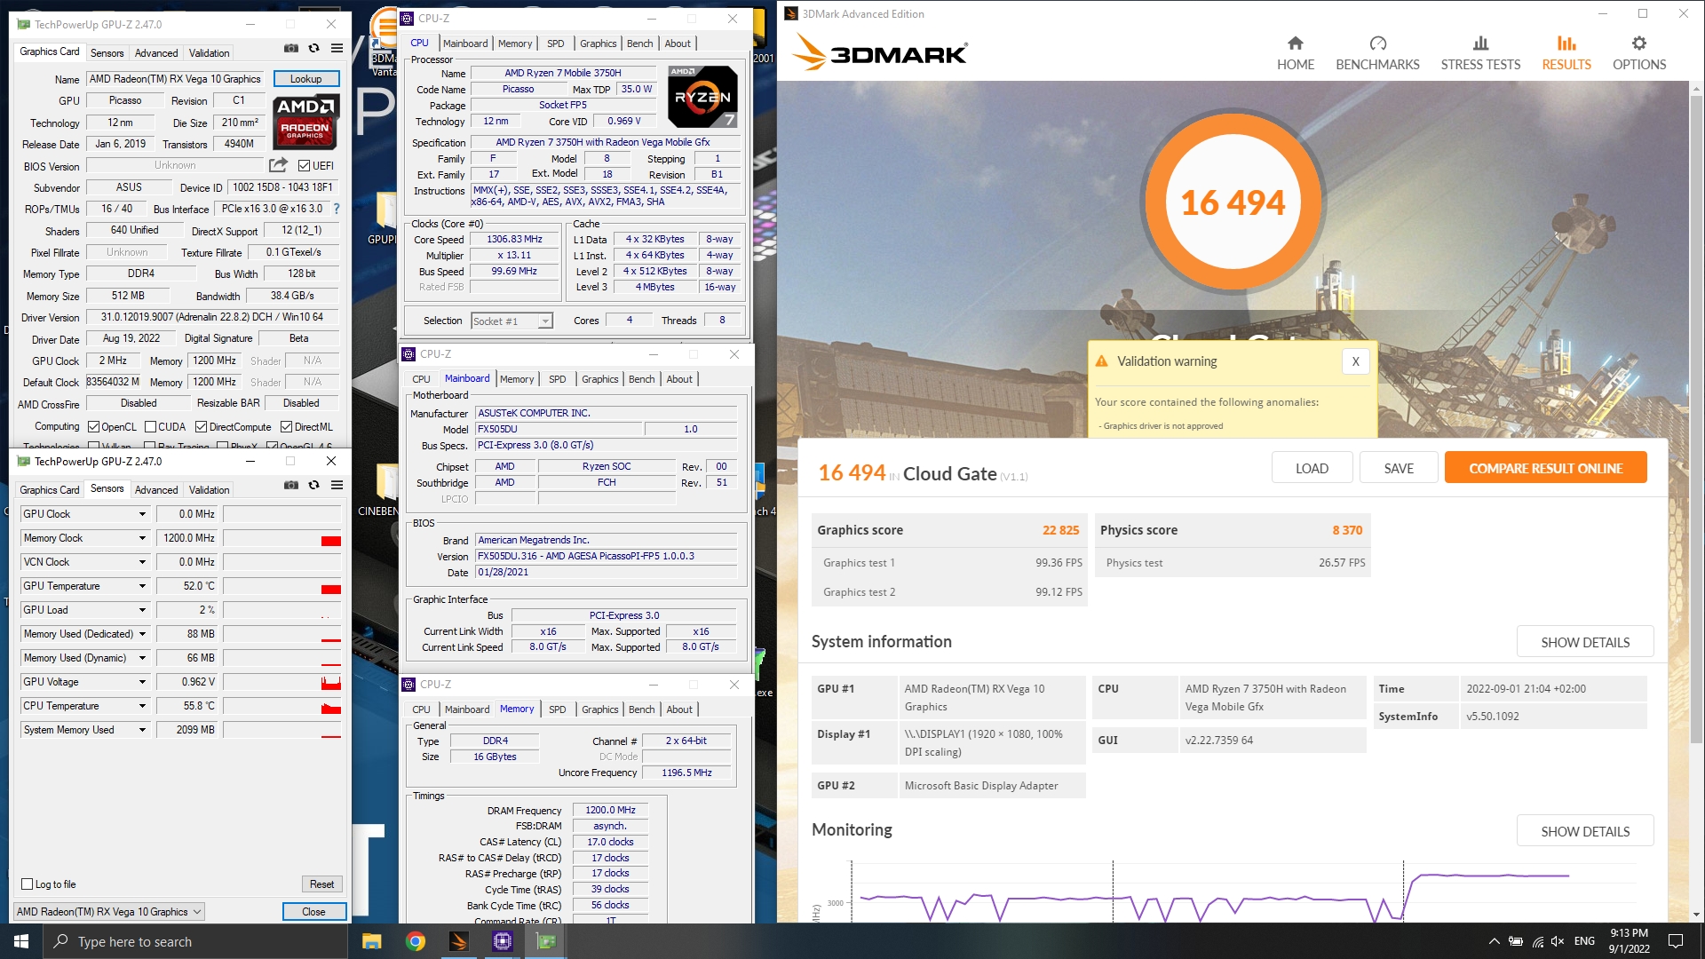Image resolution: width=1705 pixels, height=959 pixels.
Task: Open the notification center icon
Action: coord(1676,941)
